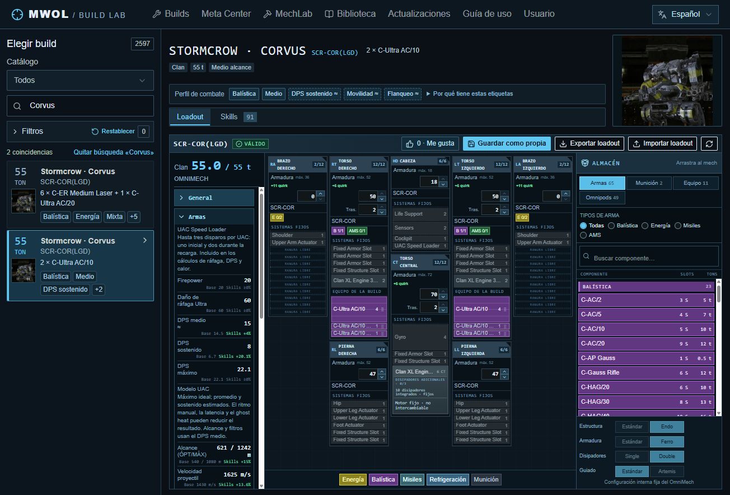Screen dimensions: 730x495
Task: Click the Stormcrow mech preview image
Action: click(667, 81)
